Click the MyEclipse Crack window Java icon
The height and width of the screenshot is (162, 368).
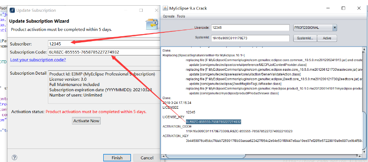coord(165,8)
